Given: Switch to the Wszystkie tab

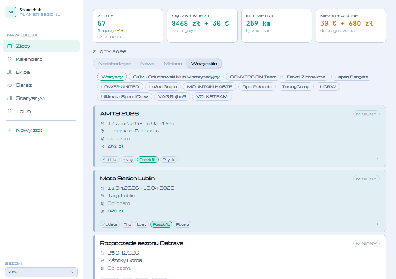Looking at the screenshot, I should (204, 64).
